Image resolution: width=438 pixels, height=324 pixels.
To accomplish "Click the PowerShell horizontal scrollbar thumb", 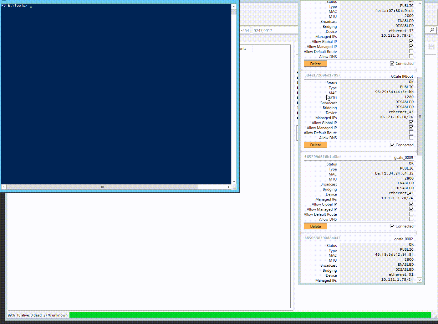I will point(102,187).
